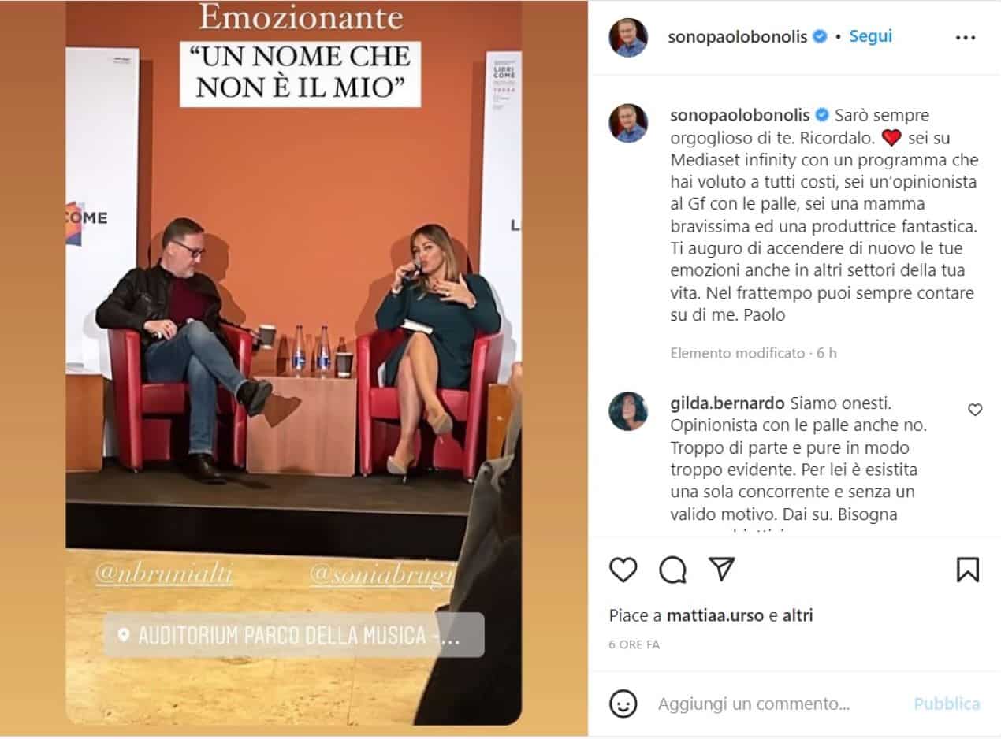This screenshot has width=1001, height=739.
Task: Click the verified badge in header
Action: point(821,36)
